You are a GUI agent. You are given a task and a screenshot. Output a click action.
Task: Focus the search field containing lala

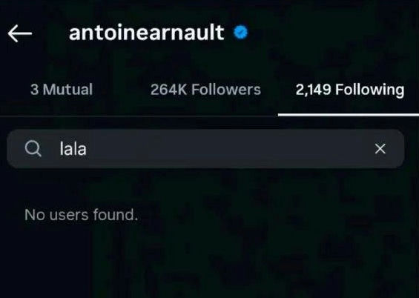point(205,149)
